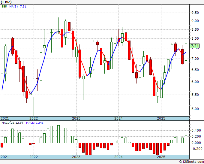Click the green EBR legend label
Image resolution: width=204 pixels, height=164 pixels.
[4, 7]
